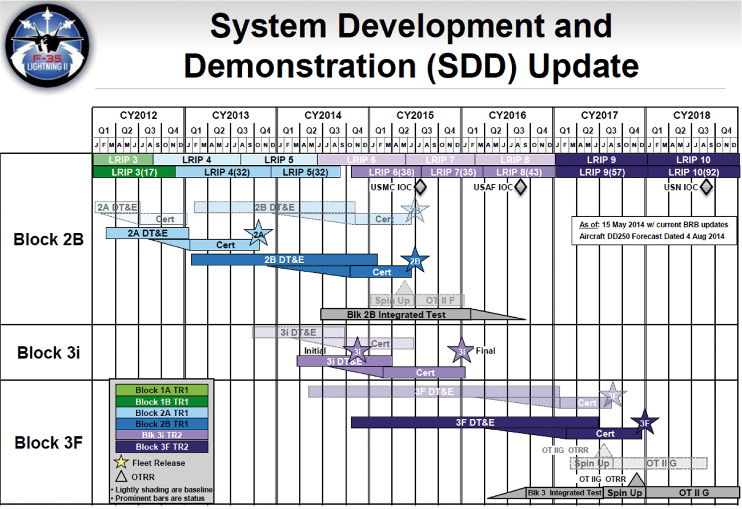Image resolution: width=742 pixels, height=509 pixels.
Task: Click the OTRR triangle symbol in legend
Action: 121,476
